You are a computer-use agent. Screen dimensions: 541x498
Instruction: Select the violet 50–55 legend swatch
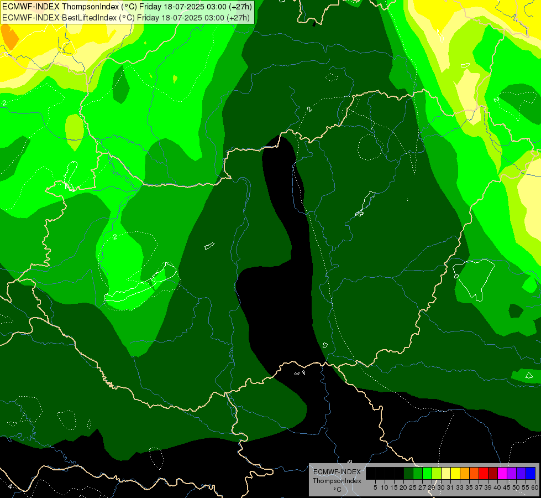(521, 473)
